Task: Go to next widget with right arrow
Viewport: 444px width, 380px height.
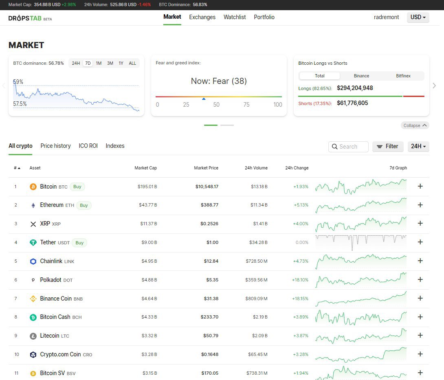Action: point(434,86)
